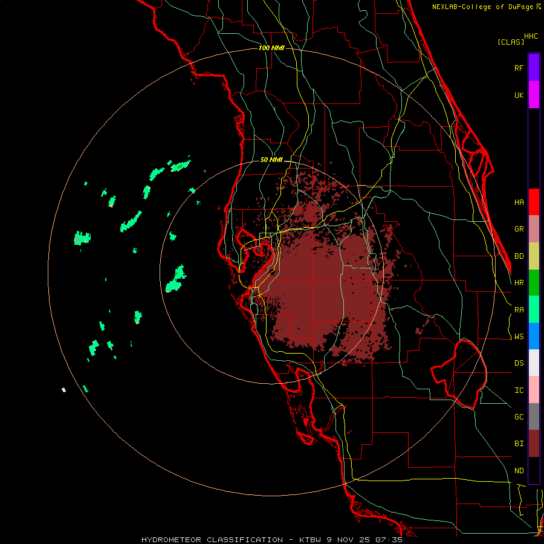Click the RF legend label
The image size is (544, 544).
[519, 68]
